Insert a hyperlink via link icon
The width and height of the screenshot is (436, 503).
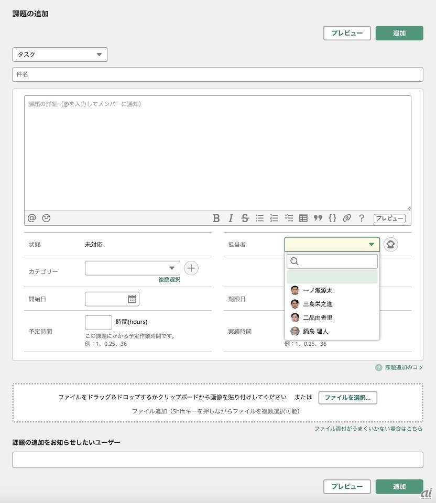coord(346,218)
